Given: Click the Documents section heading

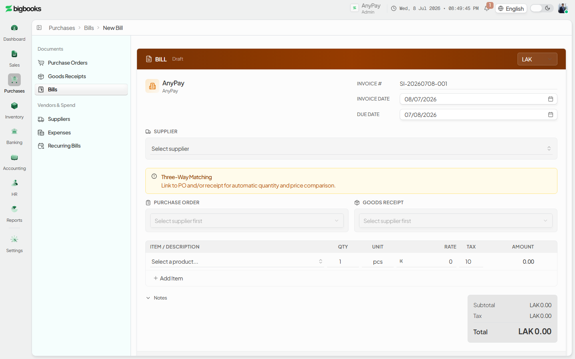Looking at the screenshot, I should (x=50, y=49).
